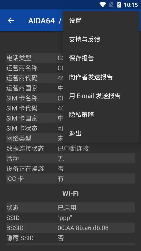Image resolution: width=141 pixels, height=251 pixels.
Task: Tap the clock showing 10:15
Action: 131,5
